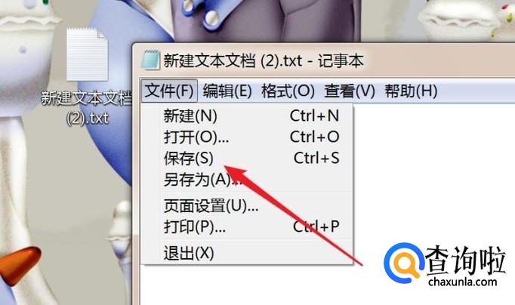The height and width of the screenshot is (305, 515).
Task: Select the desktop text file icon
Action: [88, 54]
